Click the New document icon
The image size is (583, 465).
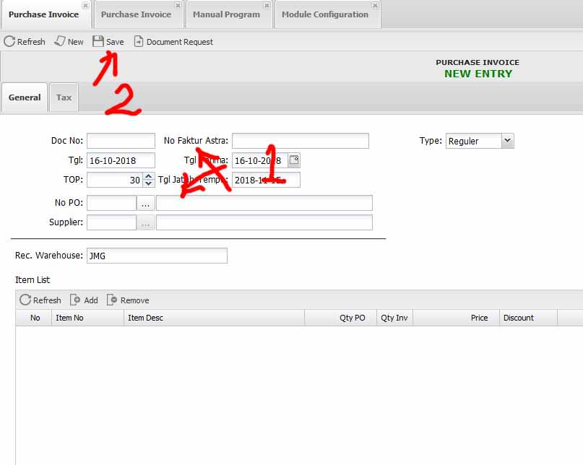pos(61,42)
